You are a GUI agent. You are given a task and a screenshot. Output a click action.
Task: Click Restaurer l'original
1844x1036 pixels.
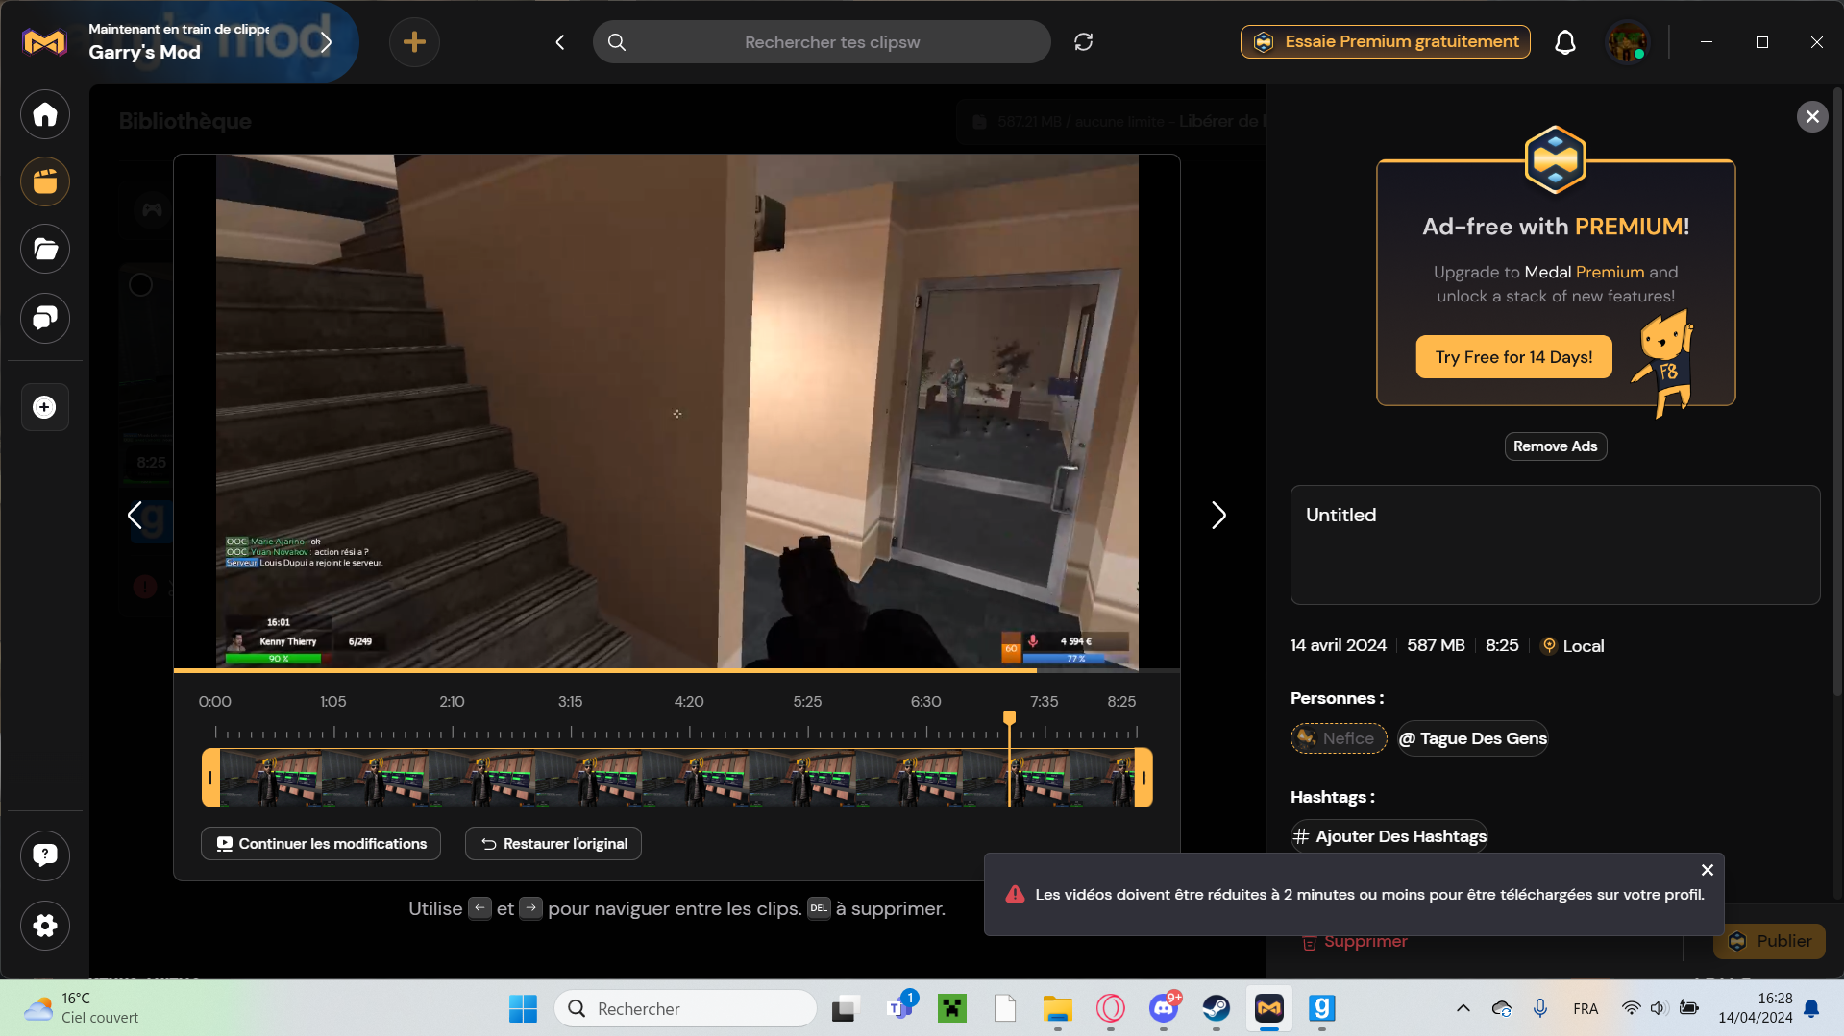pos(553,844)
